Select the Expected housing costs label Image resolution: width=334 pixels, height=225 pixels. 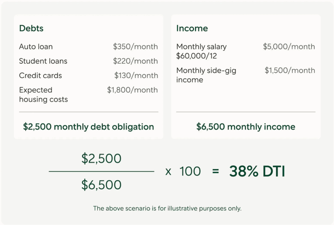(43, 95)
